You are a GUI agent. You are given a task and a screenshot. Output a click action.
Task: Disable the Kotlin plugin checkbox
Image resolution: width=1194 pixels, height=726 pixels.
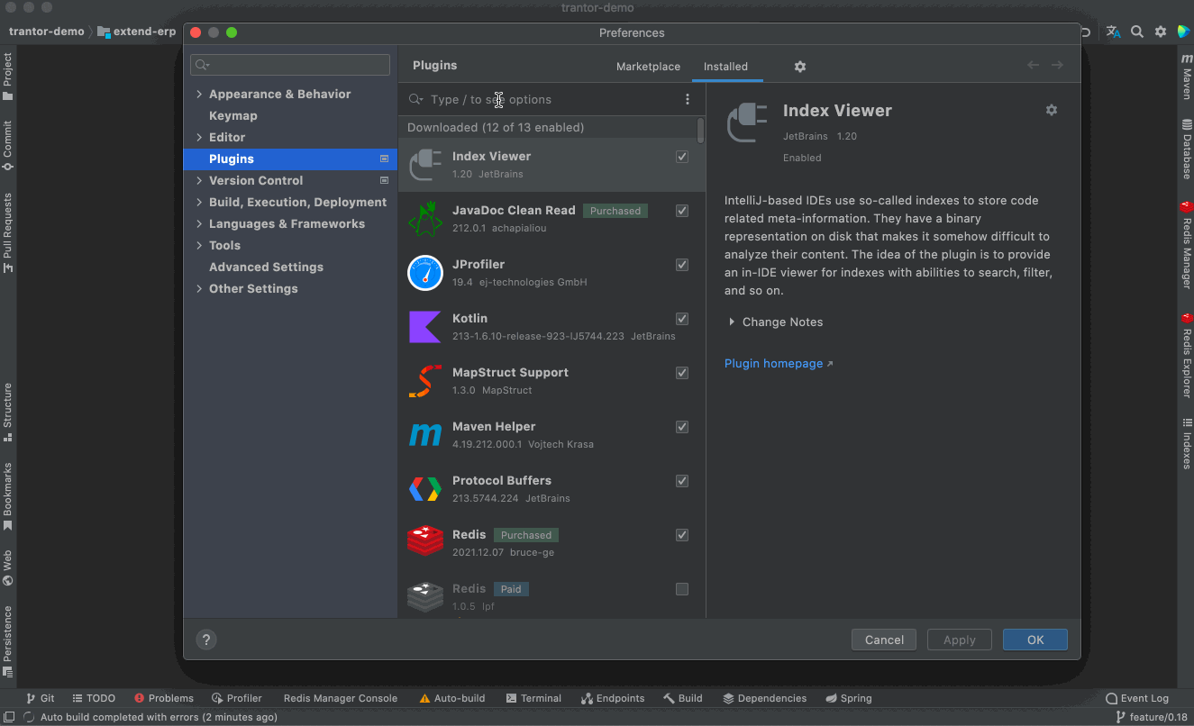682,319
